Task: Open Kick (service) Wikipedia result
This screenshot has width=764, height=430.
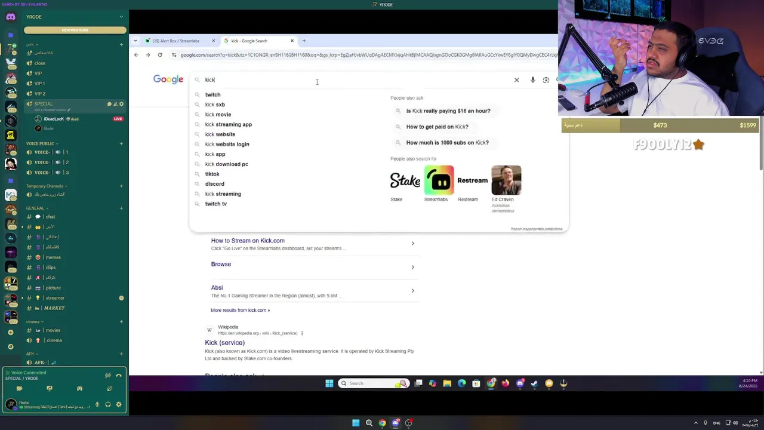Action: click(225, 342)
